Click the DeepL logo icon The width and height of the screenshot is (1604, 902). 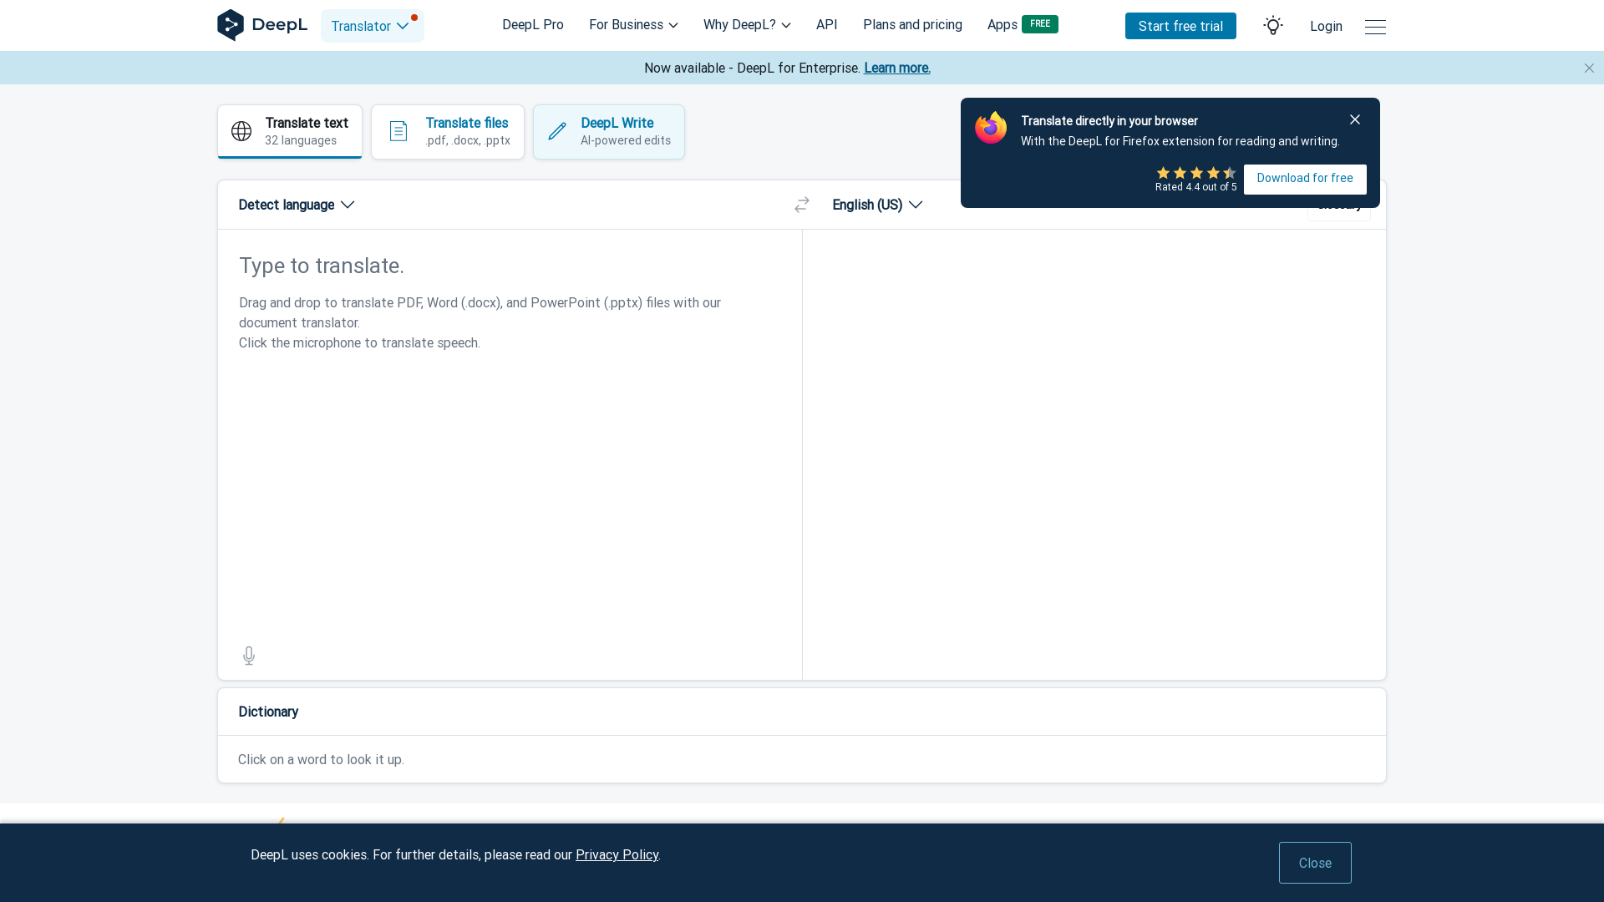[229, 24]
